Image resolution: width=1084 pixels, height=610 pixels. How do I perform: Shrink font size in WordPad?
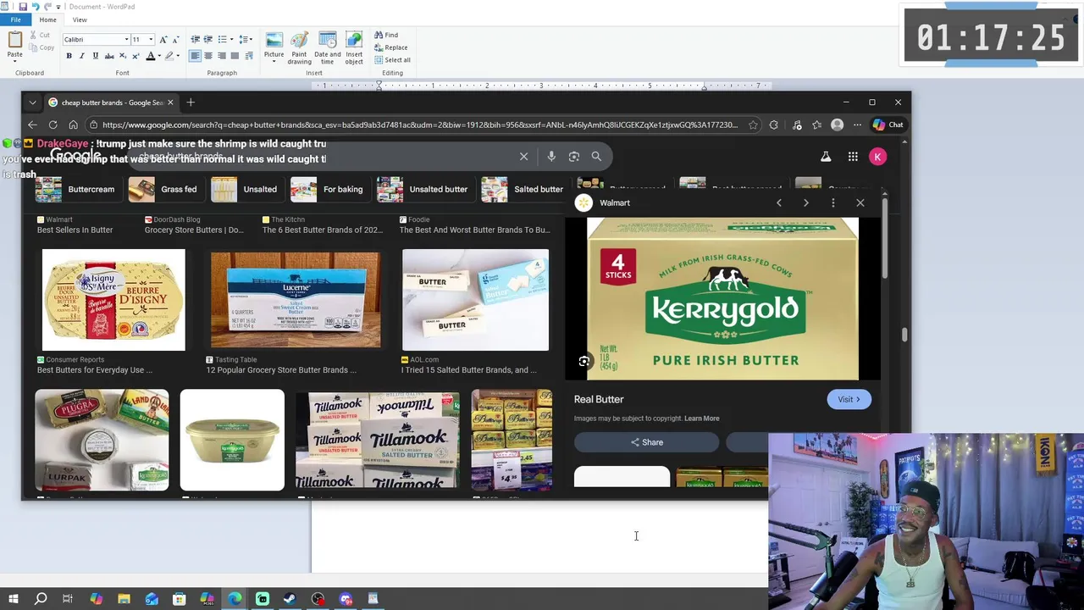pyautogui.click(x=175, y=40)
